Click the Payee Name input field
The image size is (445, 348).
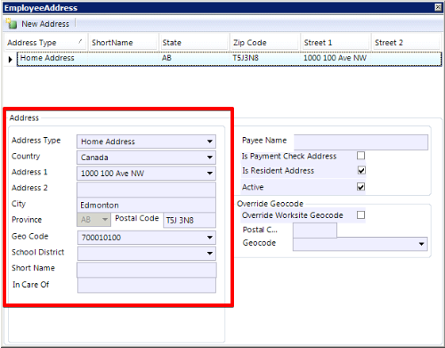[x=360, y=142]
